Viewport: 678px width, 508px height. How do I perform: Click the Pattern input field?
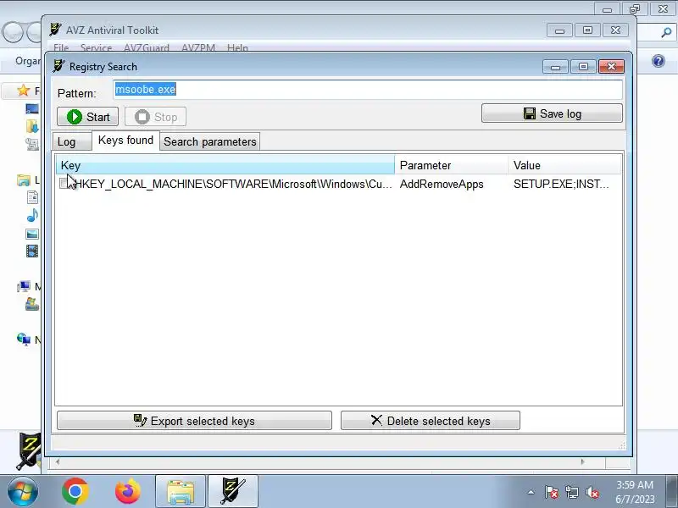pos(368,90)
